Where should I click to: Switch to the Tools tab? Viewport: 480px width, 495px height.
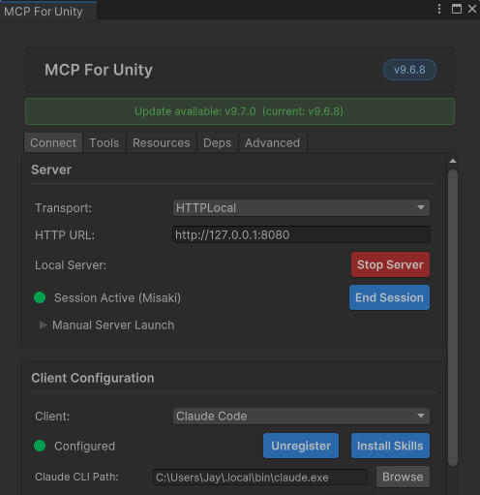[105, 142]
